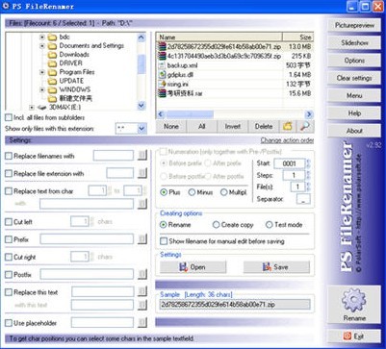The height and width of the screenshot is (349, 386).
Task: Open the Menu side button
Action: (x=354, y=96)
